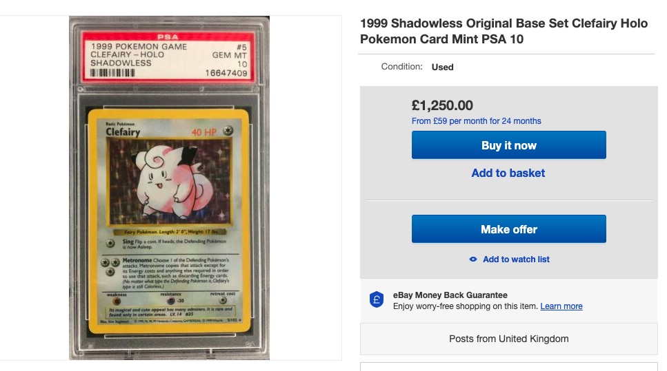This screenshot has width=667, height=371.
Task: Choose the Add to watch list text
Action: [x=516, y=259]
